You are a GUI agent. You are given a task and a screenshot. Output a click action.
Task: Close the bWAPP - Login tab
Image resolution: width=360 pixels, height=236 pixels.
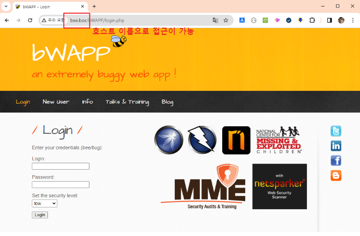[83, 6]
